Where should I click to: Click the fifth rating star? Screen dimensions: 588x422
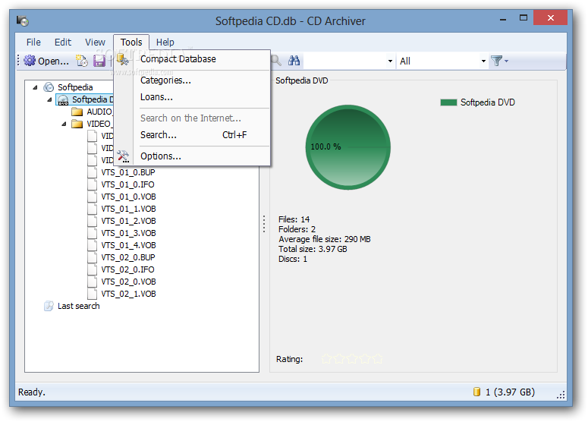[x=378, y=359]
